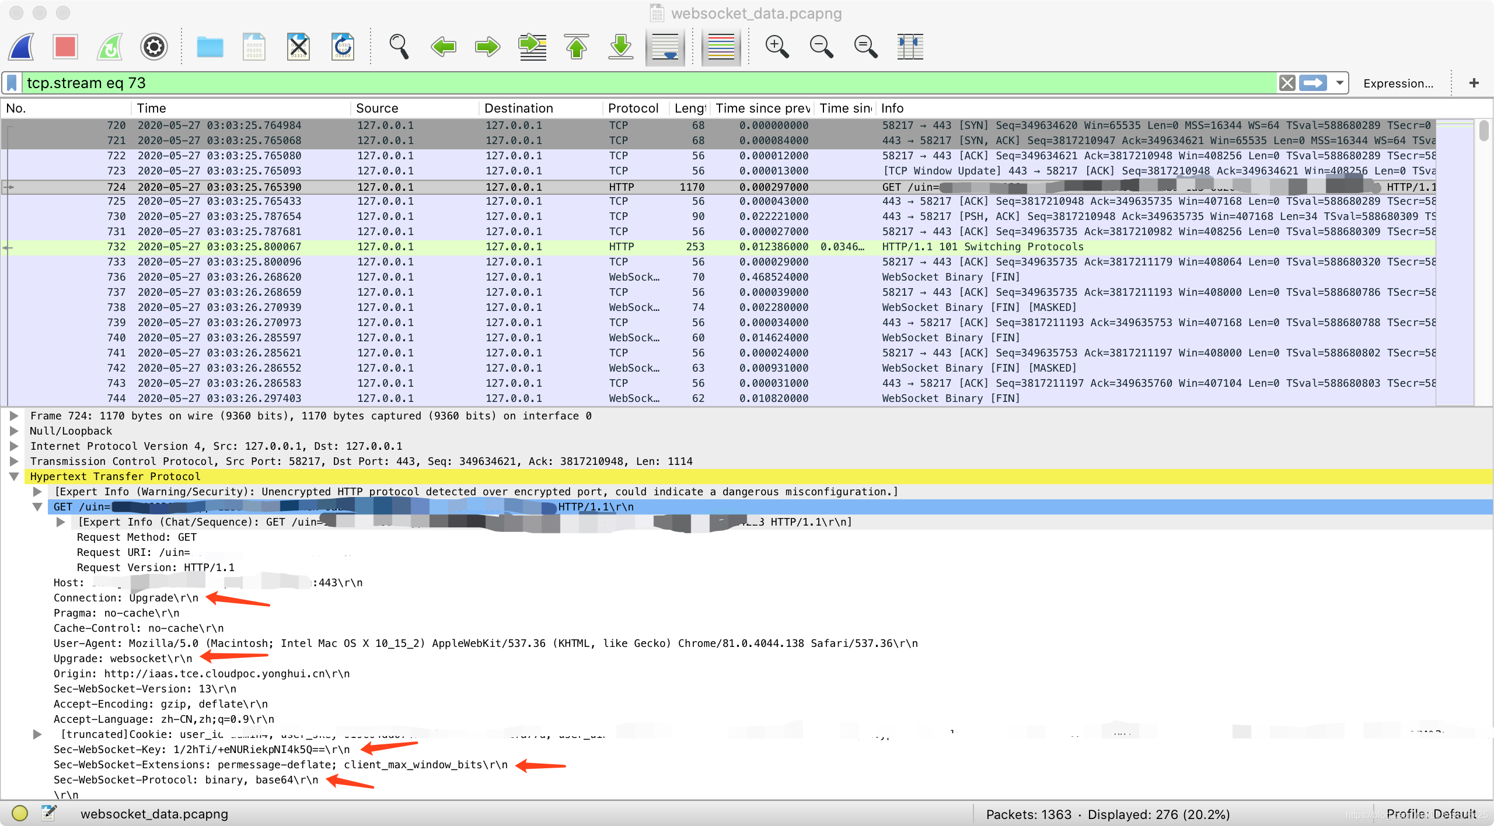The height and width of the screenshot is (826, 1494).
Task: Toggle auto-scroll during live capture
Action: pos(665,47)
